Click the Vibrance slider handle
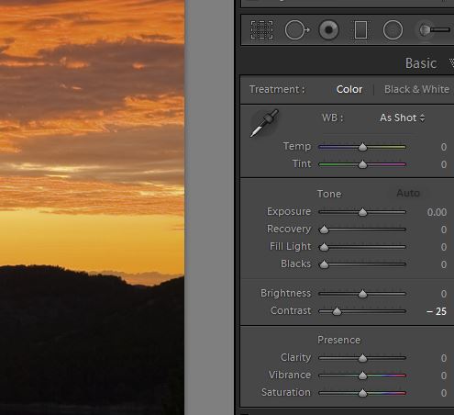The width and height of the screenshot is (454, 415). point(362,376)
